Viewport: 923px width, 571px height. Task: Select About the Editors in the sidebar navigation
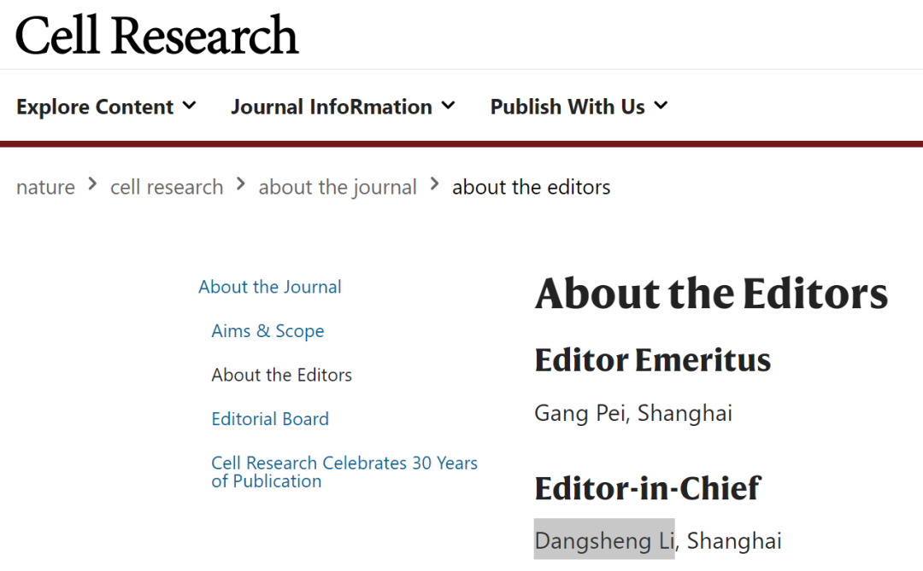click(x=281, y=375)
